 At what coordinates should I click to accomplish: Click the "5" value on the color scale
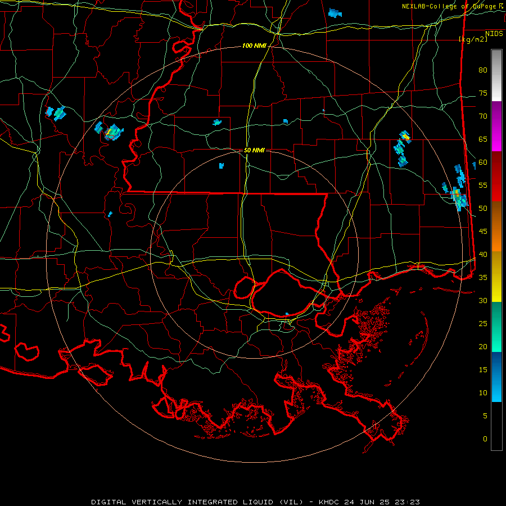(485, 416)
